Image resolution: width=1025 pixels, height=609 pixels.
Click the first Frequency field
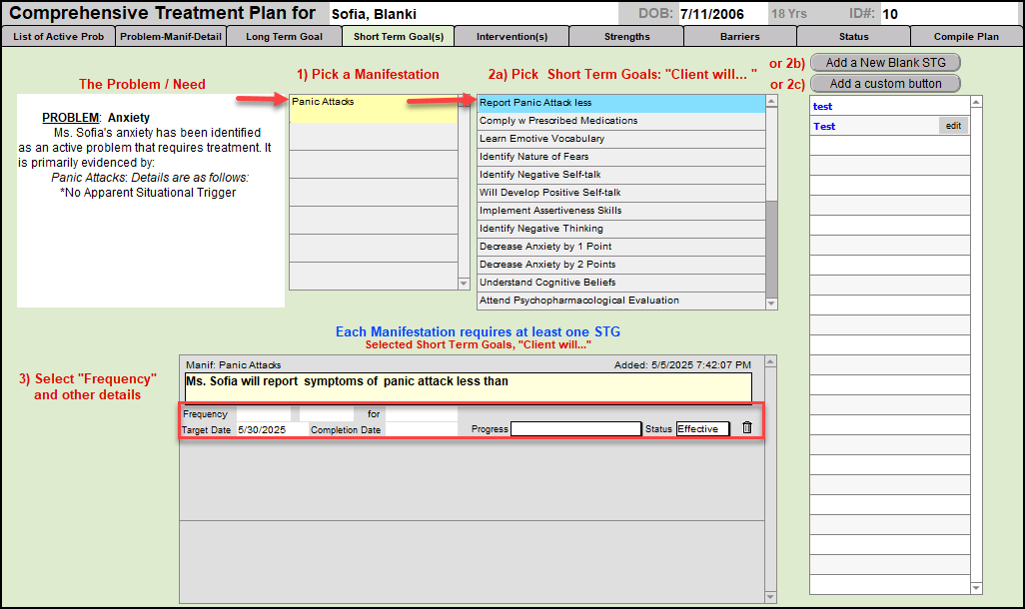264,413
